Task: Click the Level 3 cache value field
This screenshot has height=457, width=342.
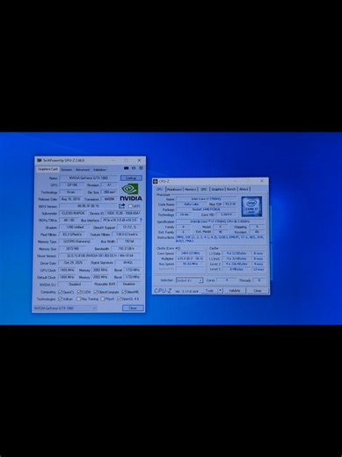Action: [x=236, y=269]
